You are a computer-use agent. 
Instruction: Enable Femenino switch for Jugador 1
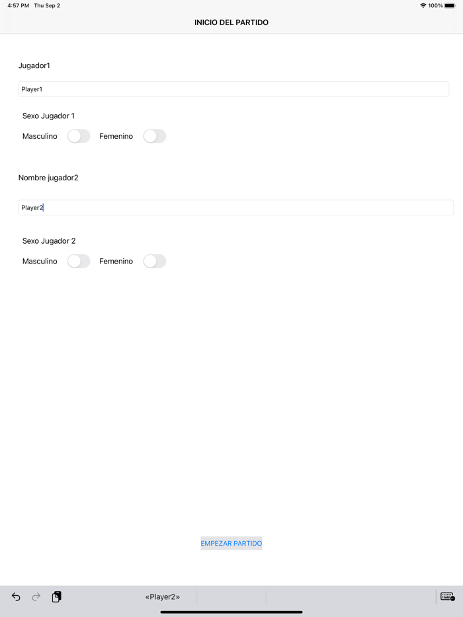pos(155,136)
